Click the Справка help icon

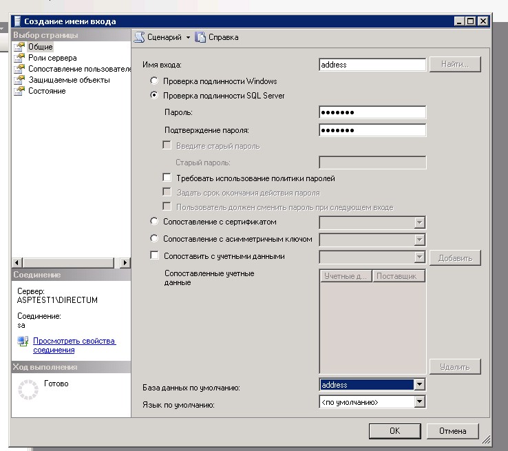coord(200,37)
